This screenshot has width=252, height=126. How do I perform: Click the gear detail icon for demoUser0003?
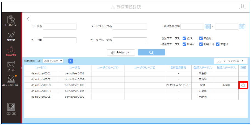[243, 85]
